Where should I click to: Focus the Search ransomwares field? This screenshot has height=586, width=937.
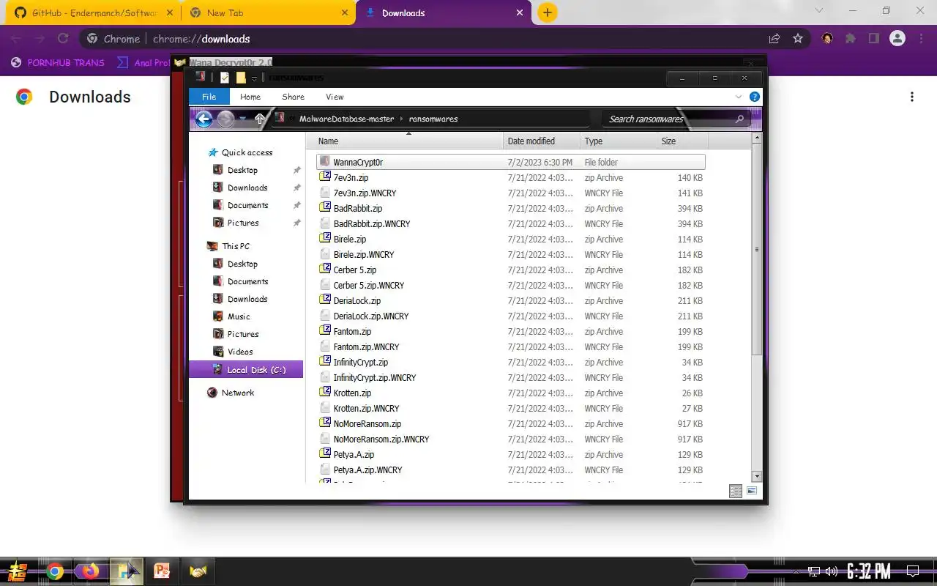pyautogui.click(x=676, y=119)
